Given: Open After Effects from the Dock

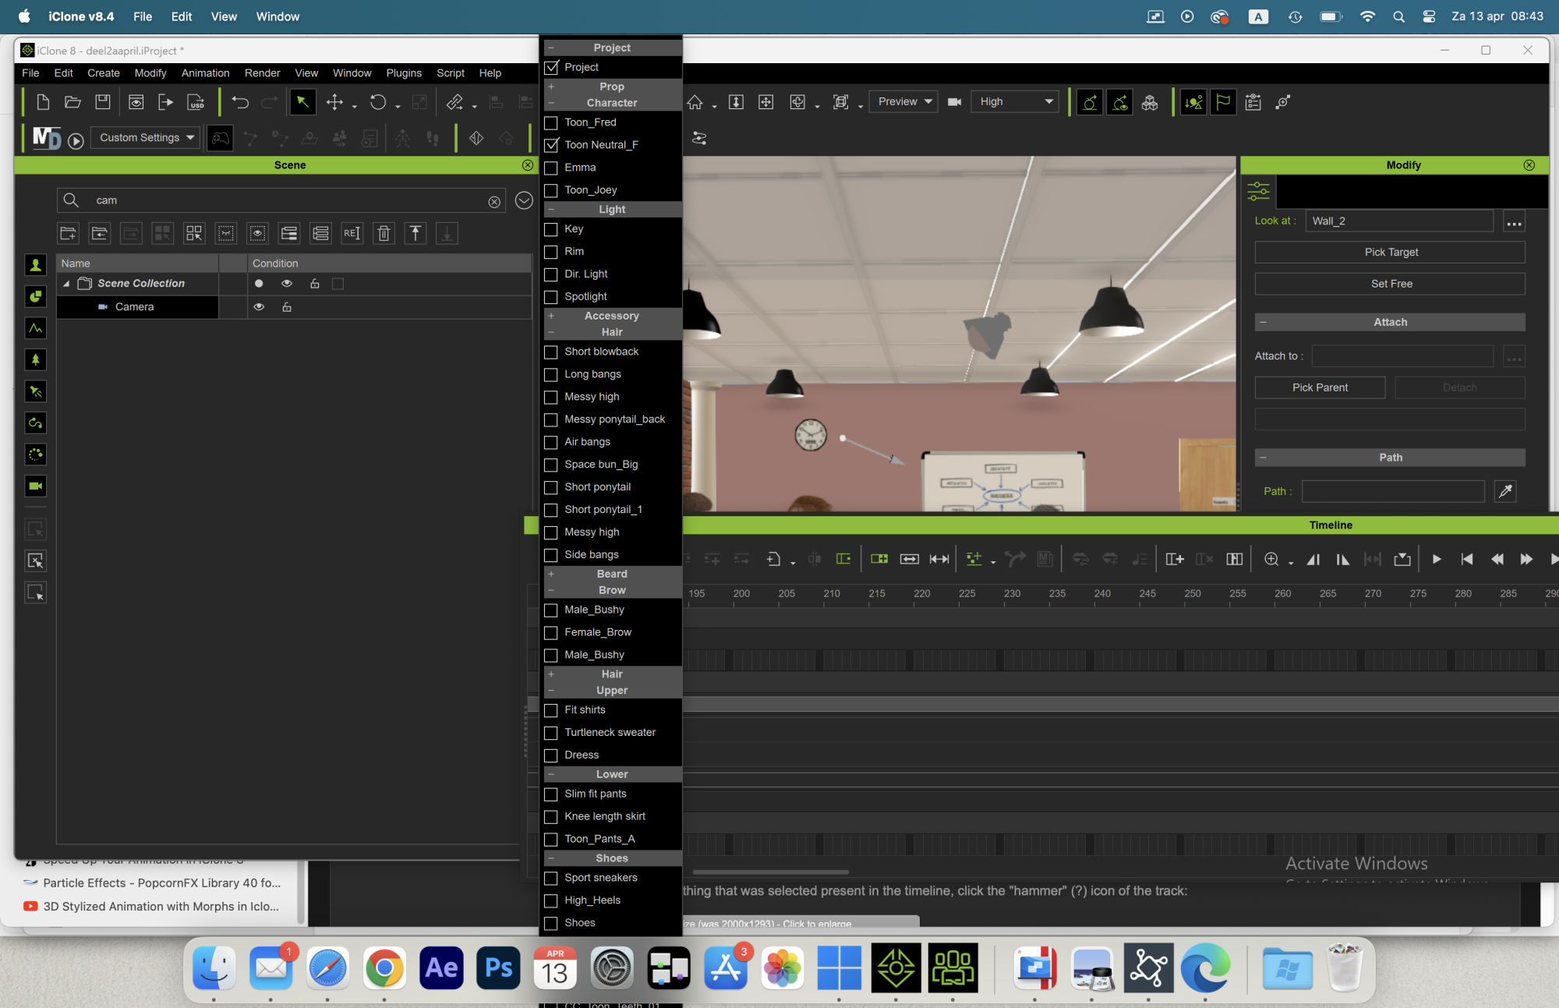Looking at the screenshot, I should [x=441, y=968].
